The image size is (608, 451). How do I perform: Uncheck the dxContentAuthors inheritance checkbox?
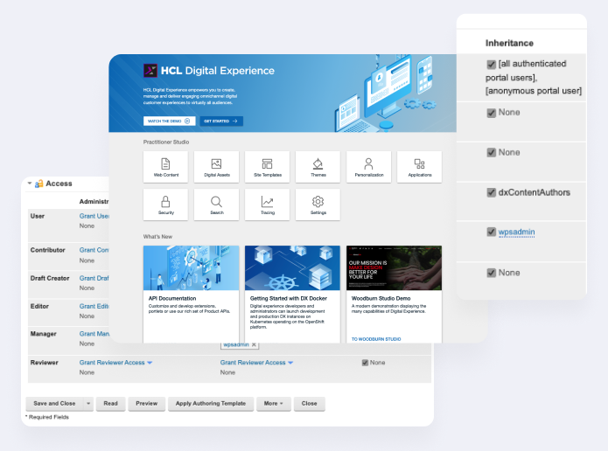(491, 192)
